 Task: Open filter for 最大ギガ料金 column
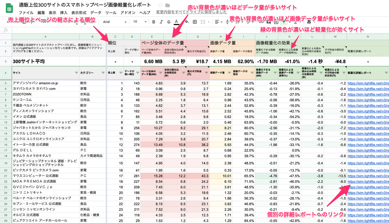206,73
